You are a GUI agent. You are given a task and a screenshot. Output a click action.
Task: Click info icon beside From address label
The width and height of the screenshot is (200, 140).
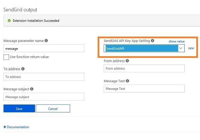pos(127,61)
